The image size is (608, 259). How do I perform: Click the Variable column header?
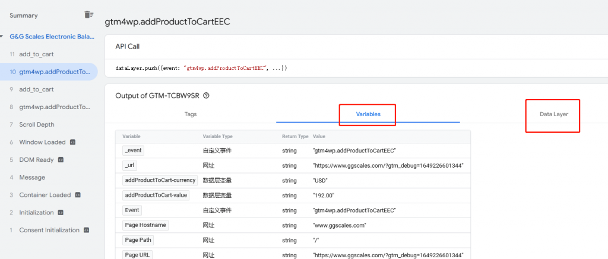[x=131, y=137]
